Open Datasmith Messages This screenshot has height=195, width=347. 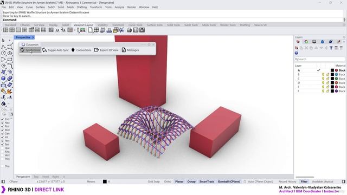[x=130, y=50]
